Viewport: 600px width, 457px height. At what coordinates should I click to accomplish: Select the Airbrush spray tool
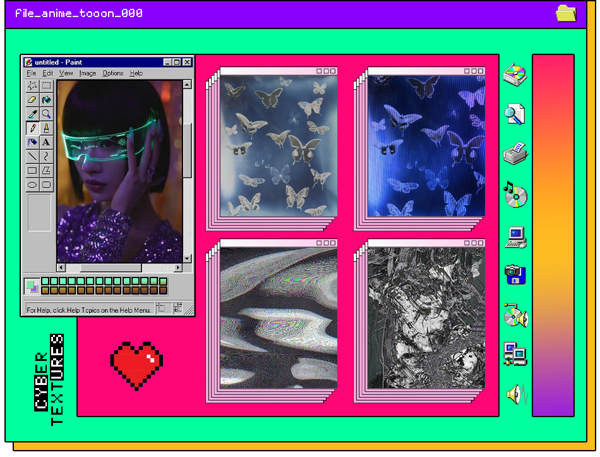coord(32,142)
